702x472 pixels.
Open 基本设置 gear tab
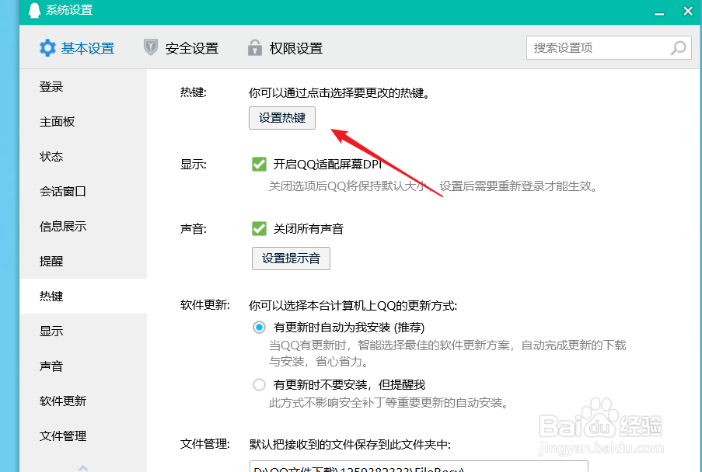[77, 48]
